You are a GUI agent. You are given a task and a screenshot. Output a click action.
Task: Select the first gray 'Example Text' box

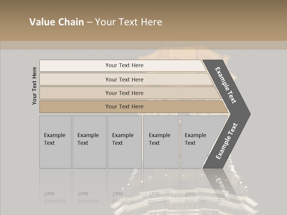pos(56,142)
